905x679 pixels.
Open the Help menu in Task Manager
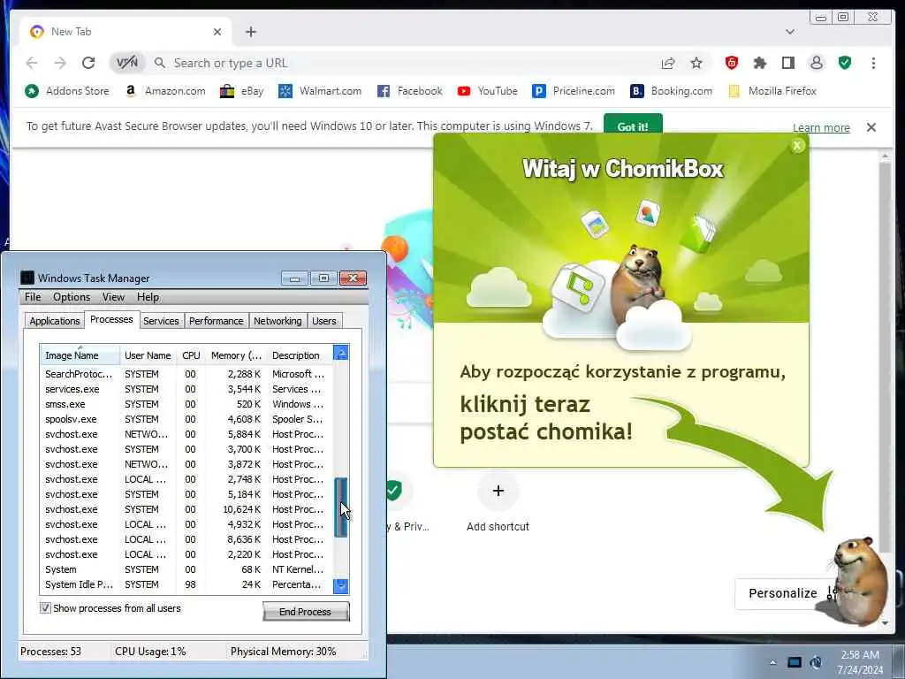(x=148, y=297)
